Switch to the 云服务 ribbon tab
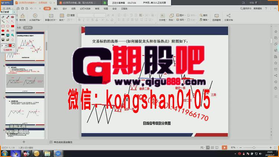The height and width of the screenshot is (157, 279). (x=124, y=9)
